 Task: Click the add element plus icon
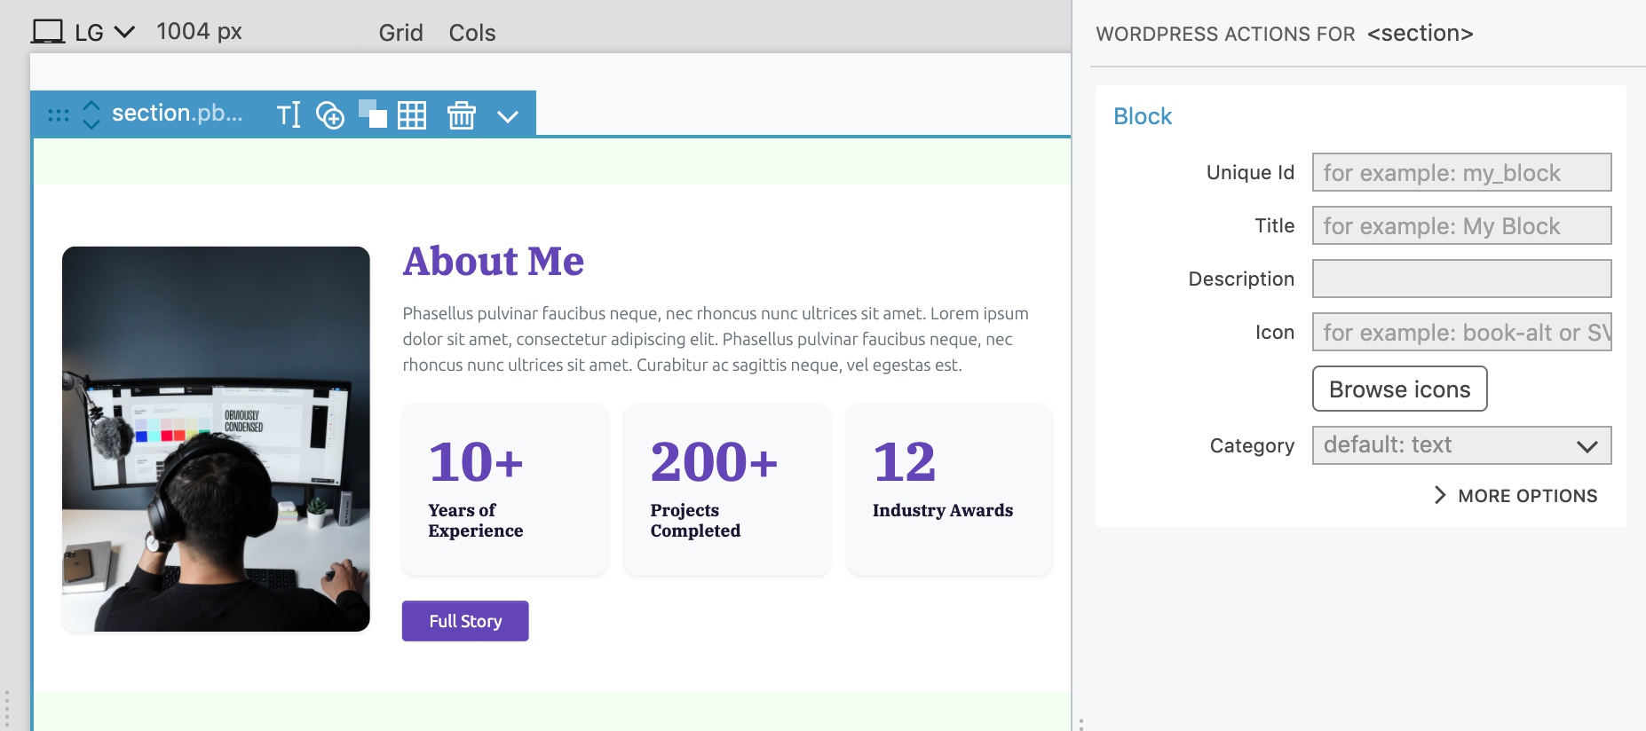pyautogui.click(x=330, y=115)
